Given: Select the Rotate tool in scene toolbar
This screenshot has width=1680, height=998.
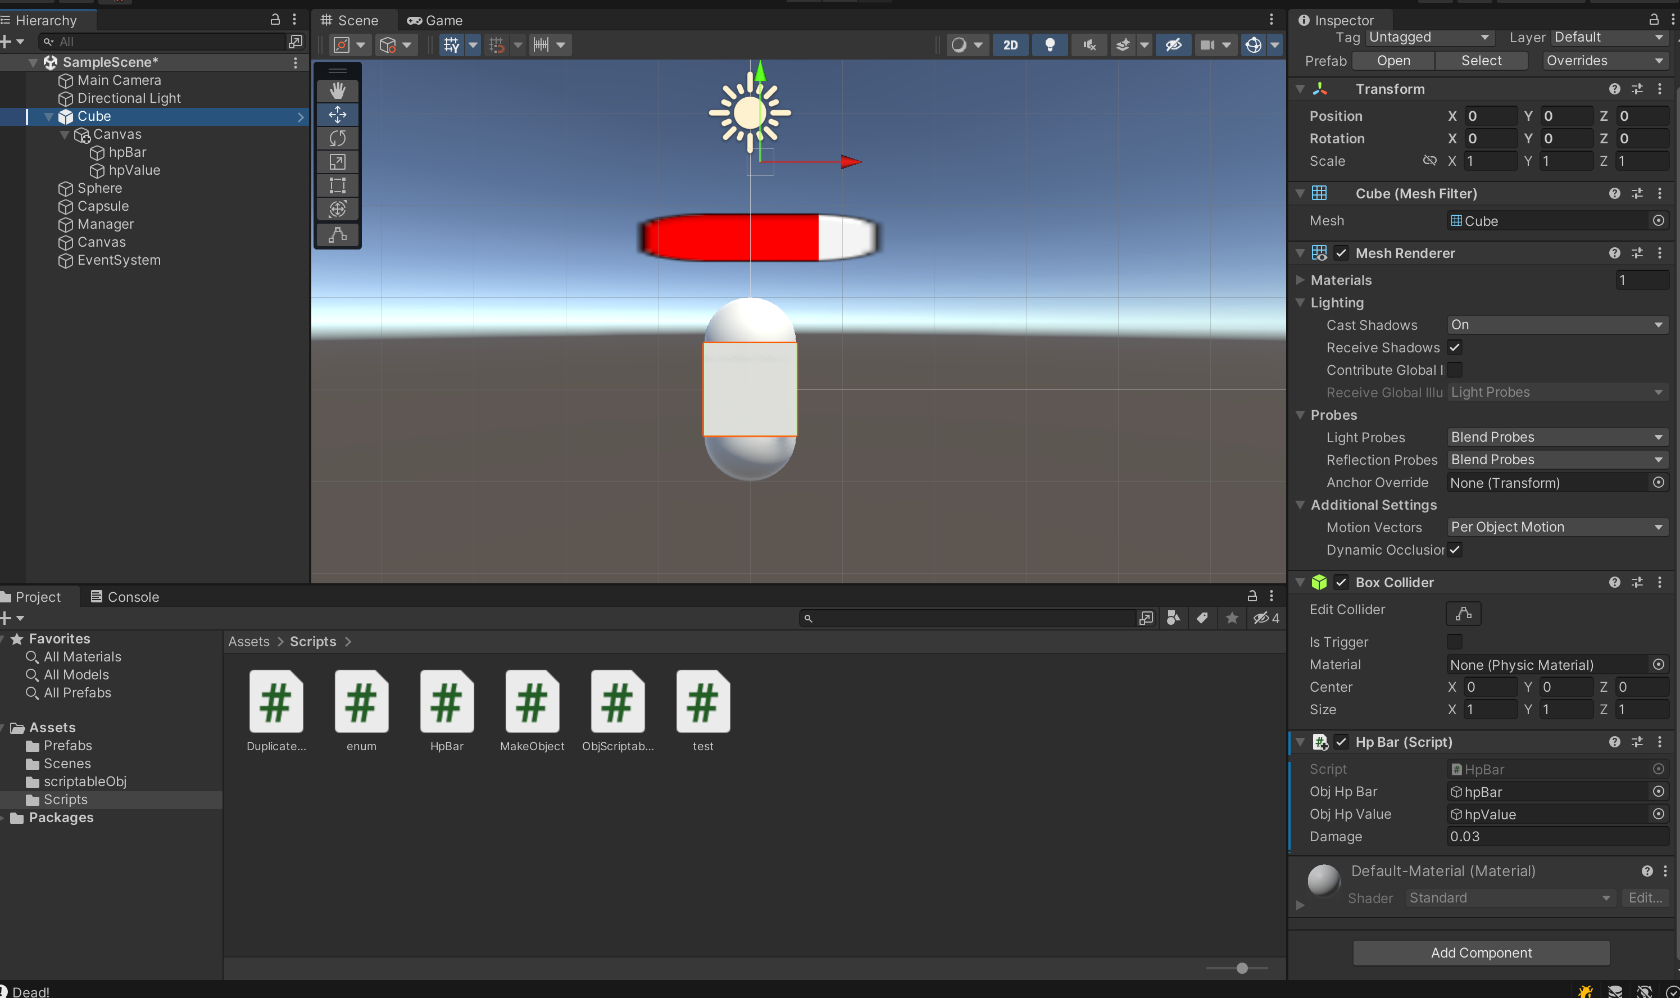Looking at the screenshot, I should pos(338,138).
